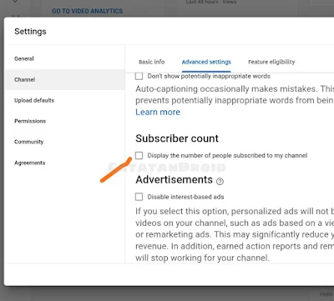Switch to the Basic info tab
This screenshot has height=301, width=334.
152,62
